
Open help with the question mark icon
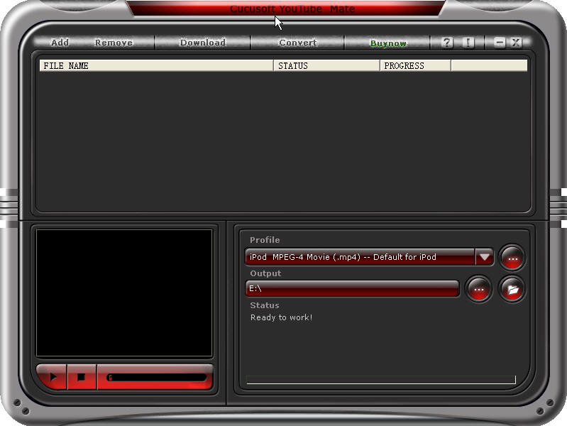click(446, 43)
